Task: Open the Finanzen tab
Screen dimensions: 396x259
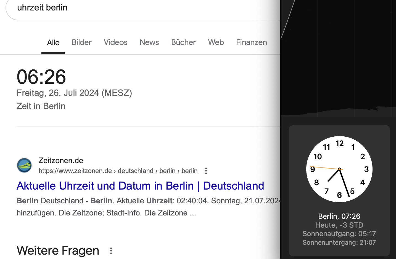Action: point(252,42)
